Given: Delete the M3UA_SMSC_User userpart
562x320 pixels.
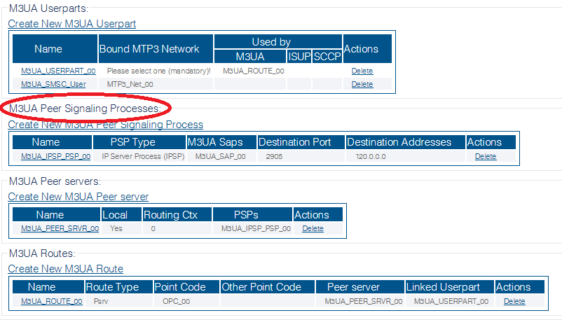Looking at the screenshot, I should 362,84.
